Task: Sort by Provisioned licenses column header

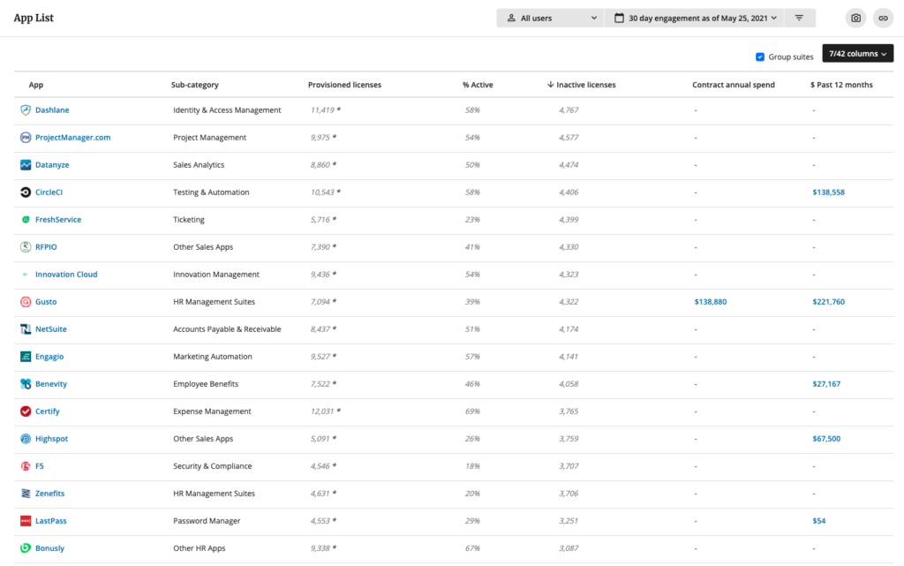Action: [x=345, y=85]
